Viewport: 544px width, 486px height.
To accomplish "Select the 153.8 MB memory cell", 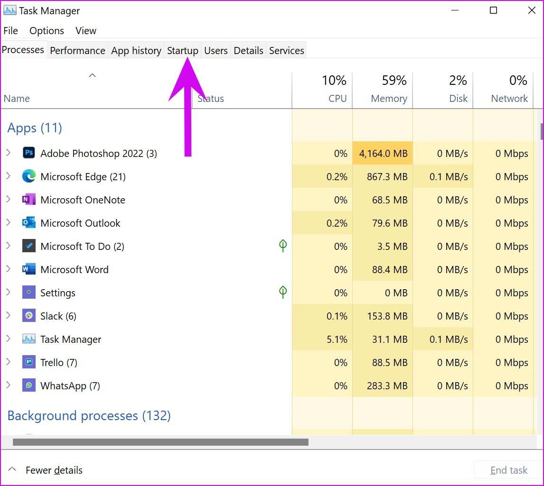I will coord(383,315).
